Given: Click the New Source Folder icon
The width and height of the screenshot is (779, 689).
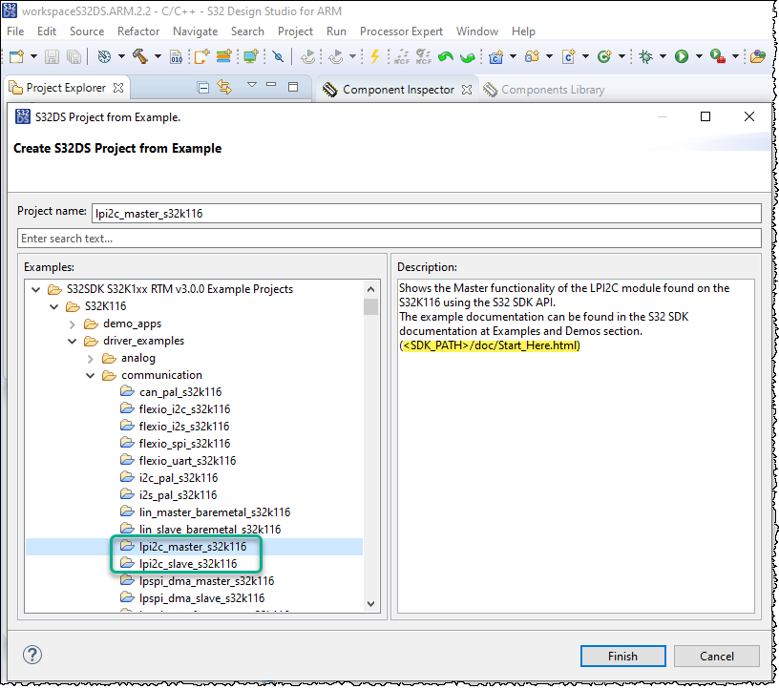Looking at the screenshot, I should click(532, 56).
